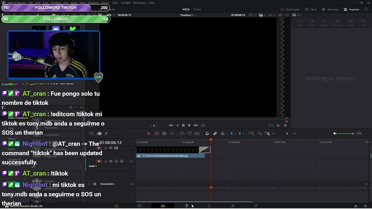
Task: Open the Fairlight music-note page icon
Action: [233, 206]
